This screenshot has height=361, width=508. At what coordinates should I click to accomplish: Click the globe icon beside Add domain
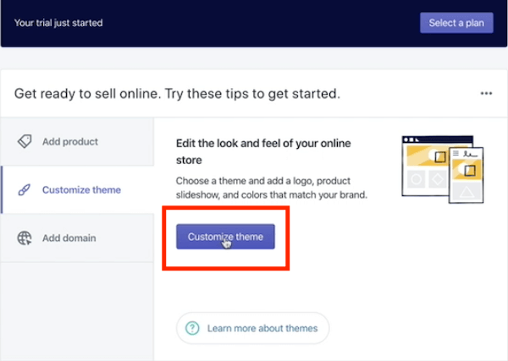click(25, 238)
